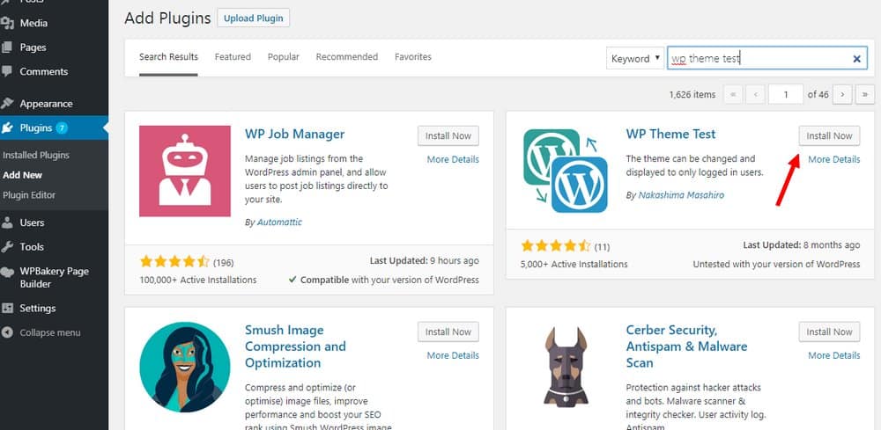Switch to the Favorites tab
Image resolution: width=881 pixels, height=430 pixels.
413,56
